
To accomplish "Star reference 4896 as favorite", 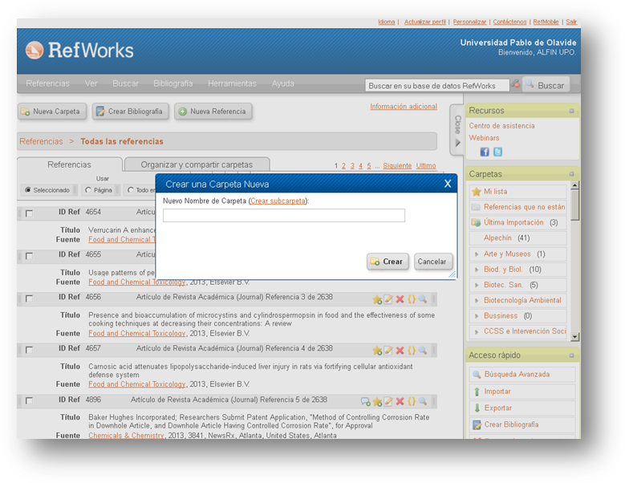I will click(377, 401).
